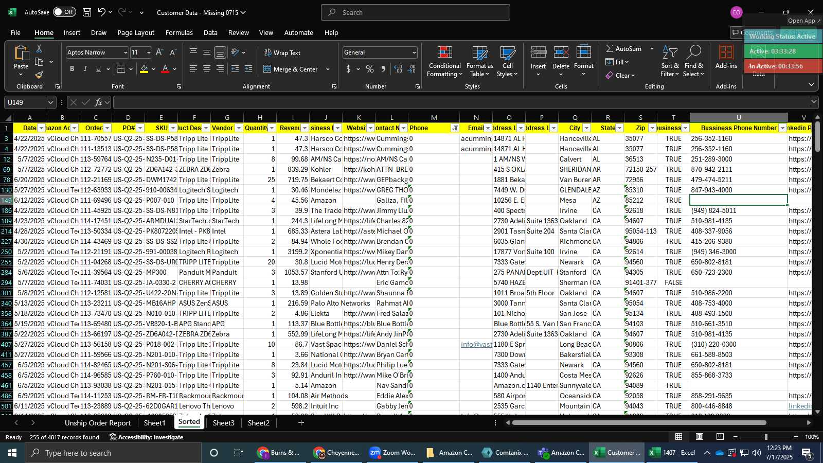Toggle Middle Align vertical alignment

[207, 52]
